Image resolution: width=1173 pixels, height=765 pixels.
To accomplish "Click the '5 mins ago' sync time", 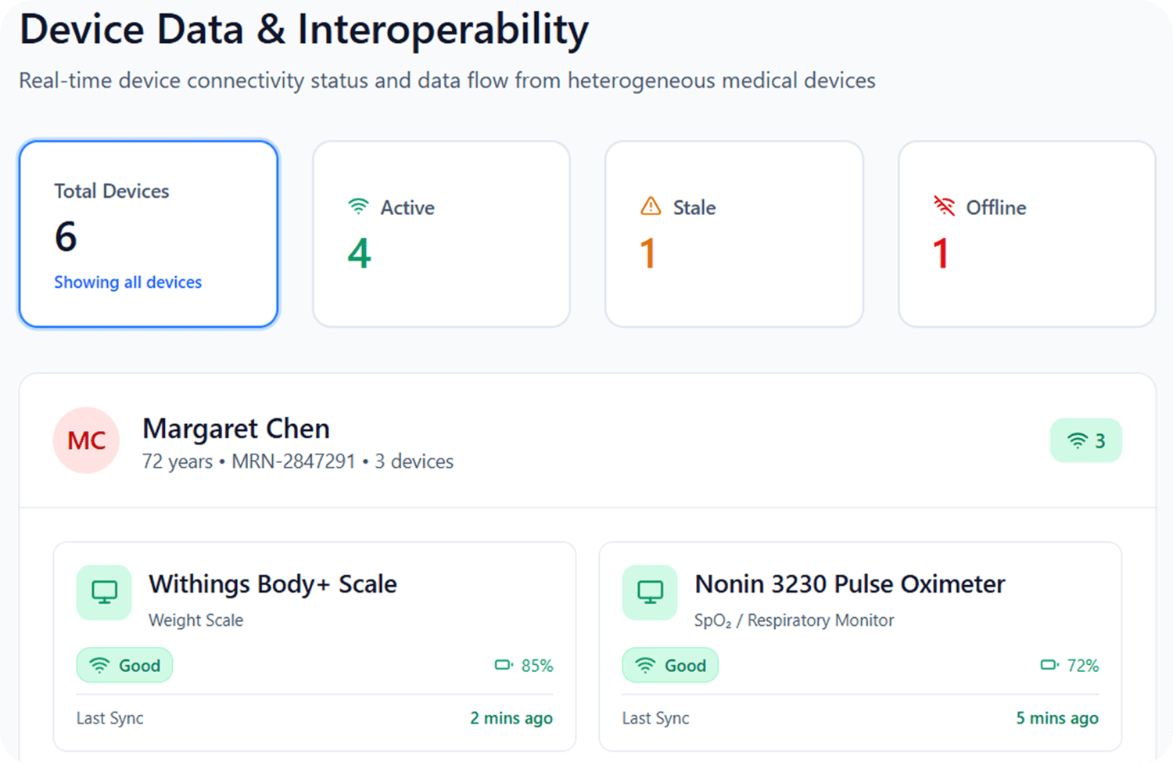I will tap(1057, 718).
